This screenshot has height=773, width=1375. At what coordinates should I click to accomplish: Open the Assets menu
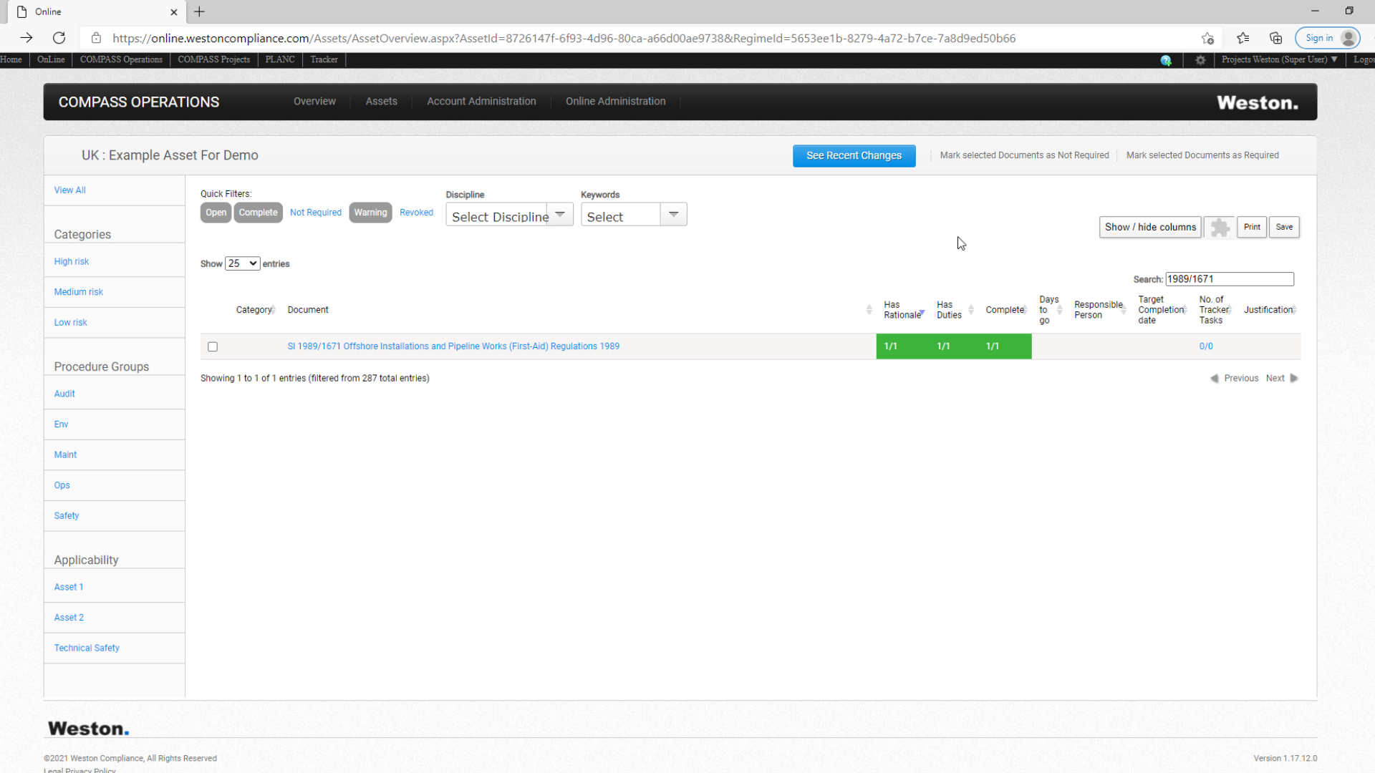pyautogui.click(x=381, y=102)
